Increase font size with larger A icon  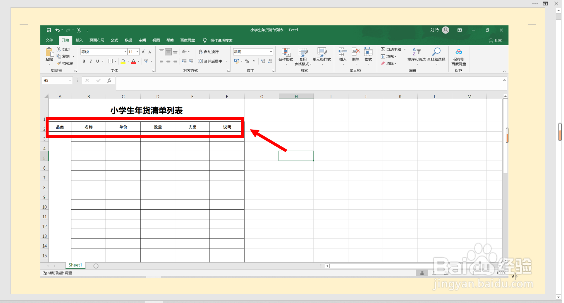click(143, 52)
